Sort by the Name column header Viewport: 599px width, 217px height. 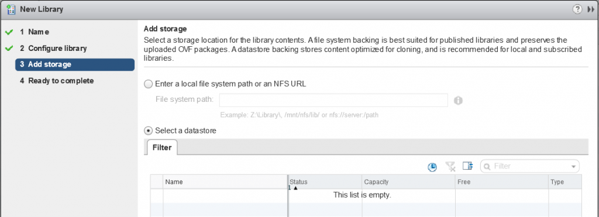click(225, 182)
